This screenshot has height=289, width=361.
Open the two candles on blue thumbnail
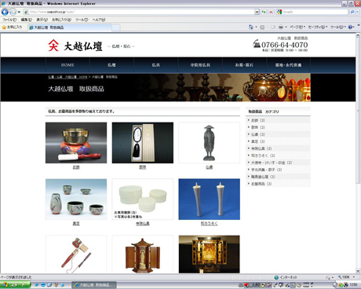(x=209, y=199)
